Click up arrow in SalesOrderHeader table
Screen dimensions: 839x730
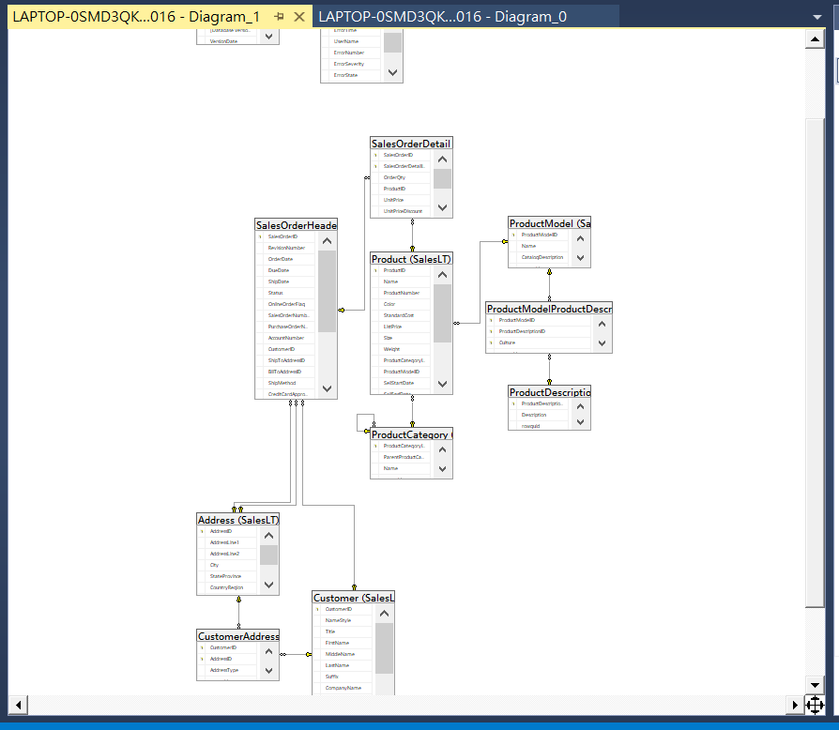coord(327,241)
